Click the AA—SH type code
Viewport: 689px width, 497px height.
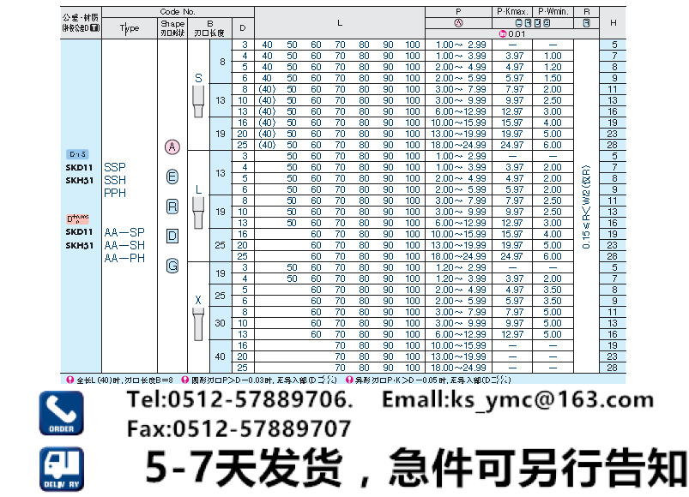pos(124,245)
